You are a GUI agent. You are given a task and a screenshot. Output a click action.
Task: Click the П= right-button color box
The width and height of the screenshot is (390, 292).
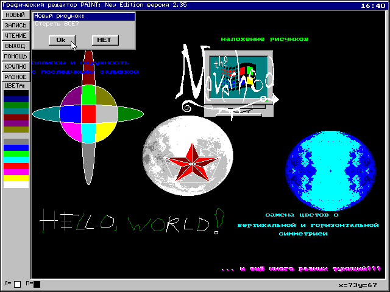pyautogui.click(x=37, y=284)
